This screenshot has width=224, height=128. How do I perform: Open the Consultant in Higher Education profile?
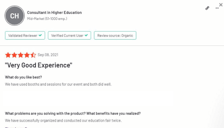(54, 12)
